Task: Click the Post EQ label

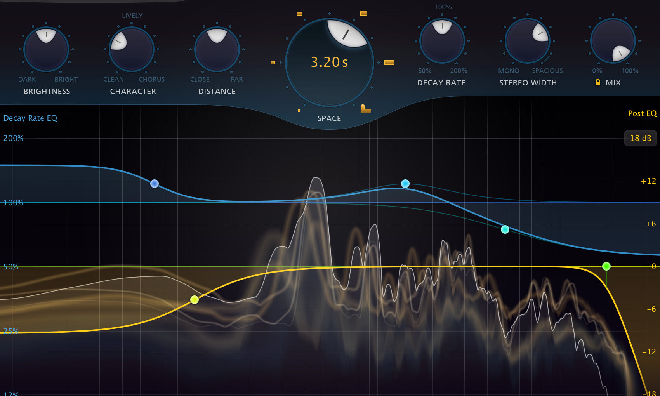Action: pyautogui.click(x=642, y=113)
